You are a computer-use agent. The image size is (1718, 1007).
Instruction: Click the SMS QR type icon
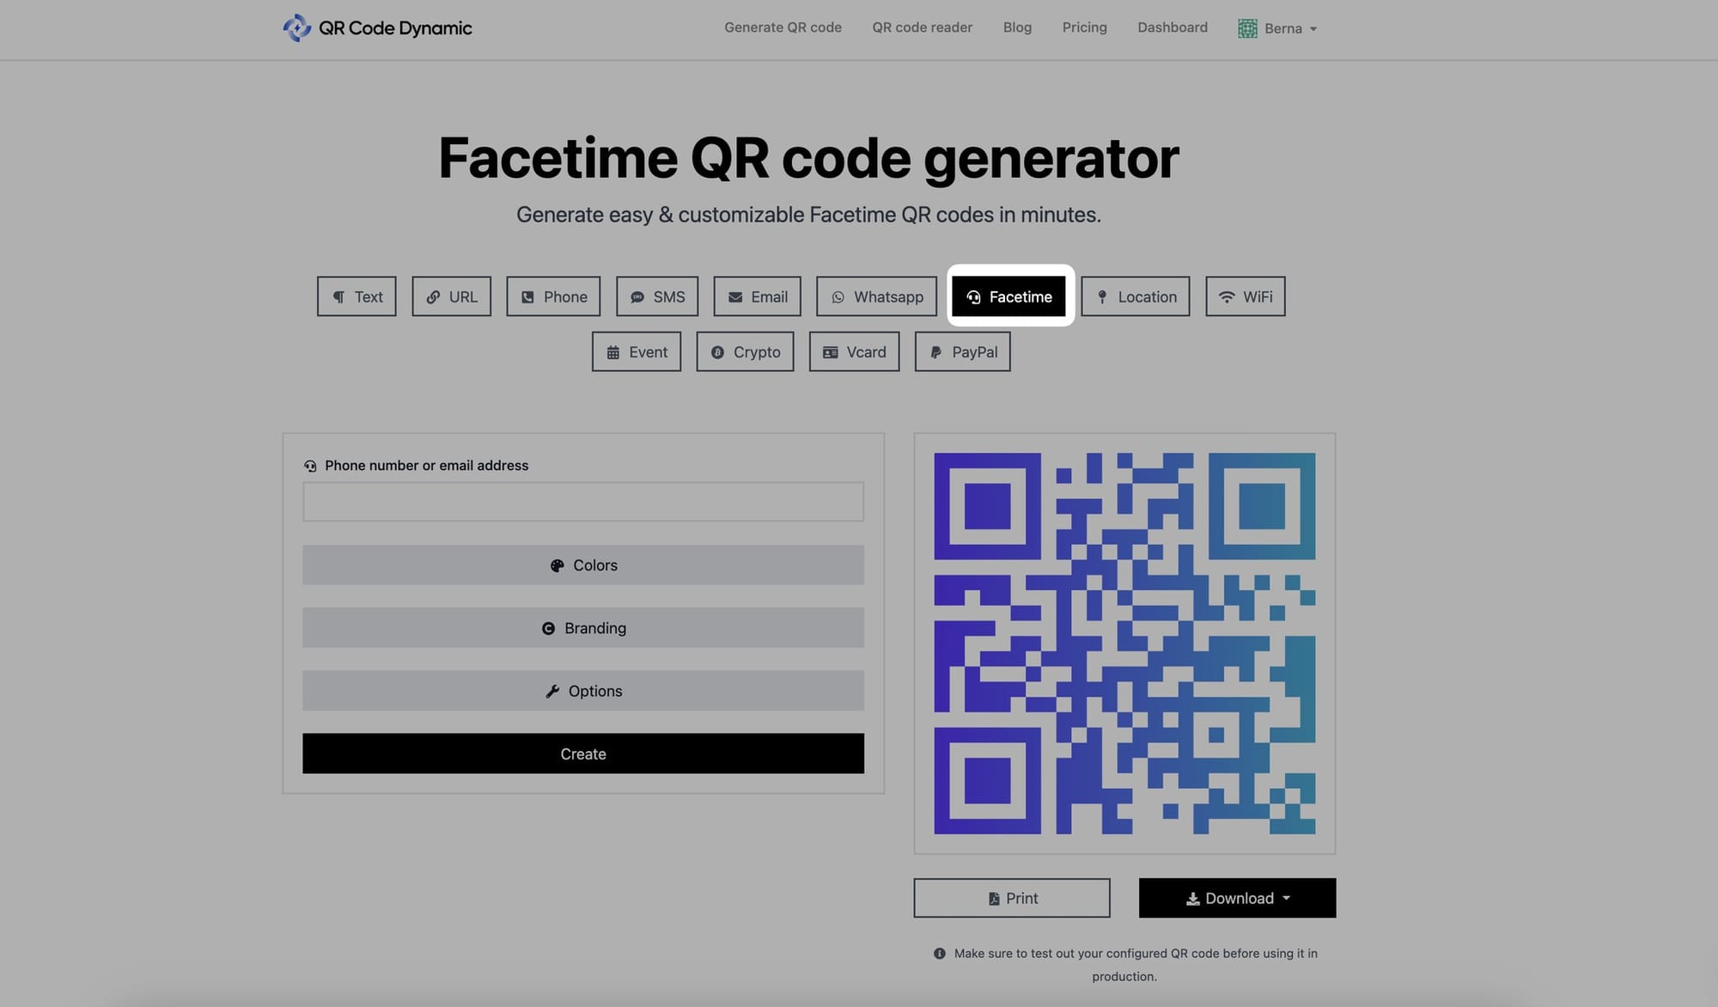(658, 296)
